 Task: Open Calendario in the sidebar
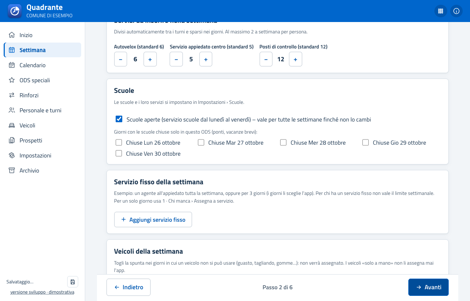[x=43, y=65]
